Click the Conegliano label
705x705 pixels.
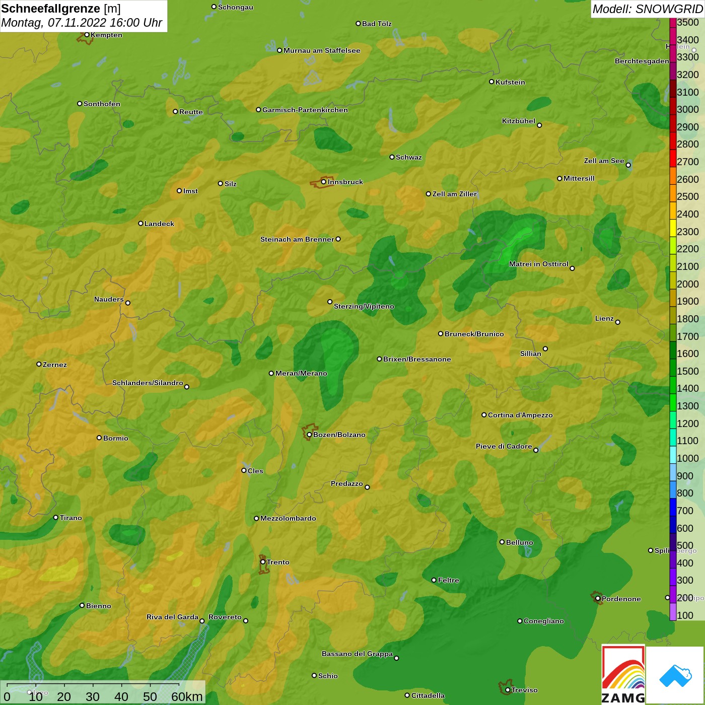pos(544,621)
